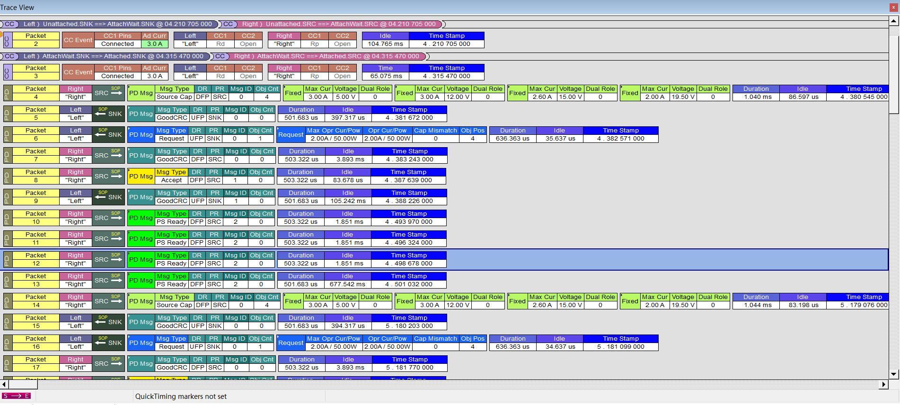
Task: Select the Right AttachWait.SRC to Attached.SRC state bar
Action: [327, 56]
